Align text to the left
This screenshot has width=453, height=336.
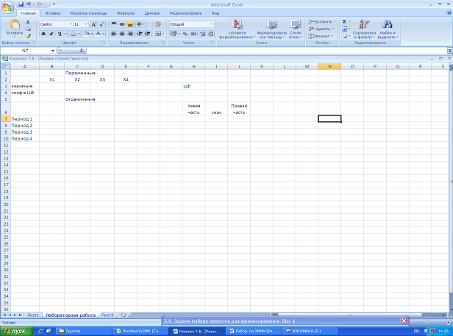[x=114, y=34]
